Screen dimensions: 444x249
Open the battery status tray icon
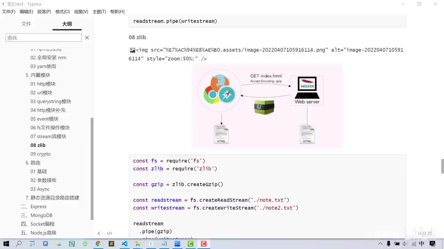(x=397, y=244)
